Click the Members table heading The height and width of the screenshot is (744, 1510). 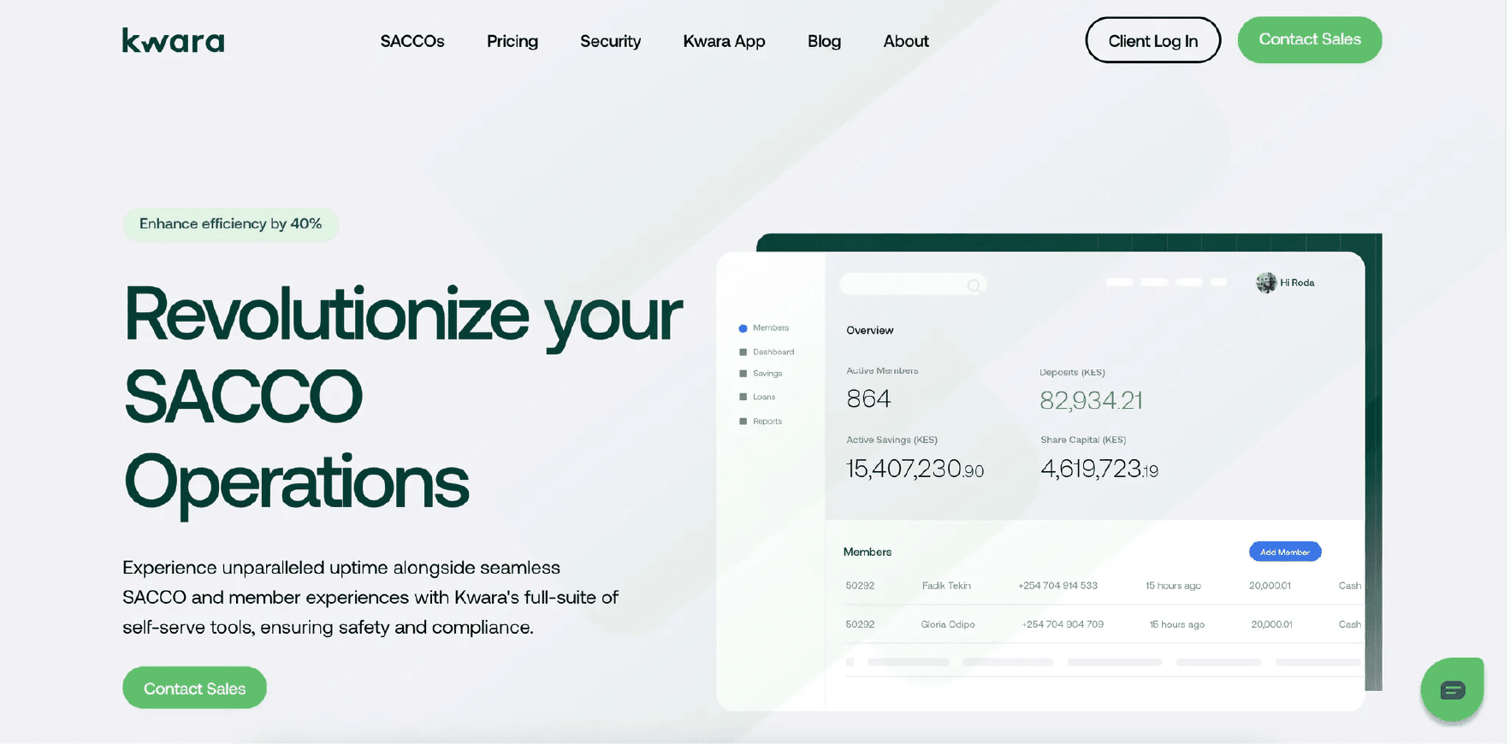[868, 552]
